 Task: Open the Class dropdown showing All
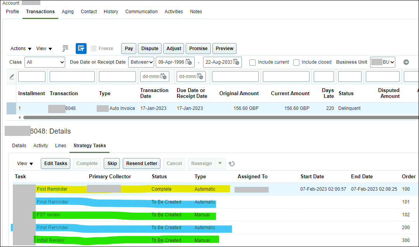pyautogui.click(x=45, y=62)
